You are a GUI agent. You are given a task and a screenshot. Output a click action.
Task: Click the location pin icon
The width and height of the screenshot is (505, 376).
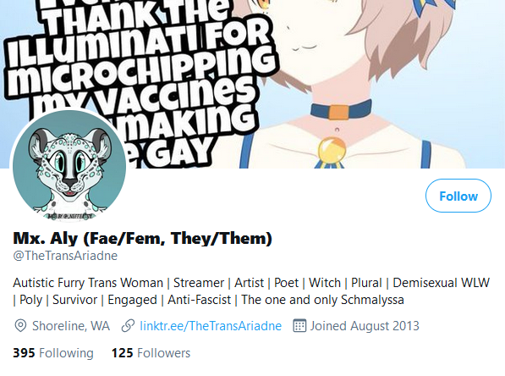20,326
